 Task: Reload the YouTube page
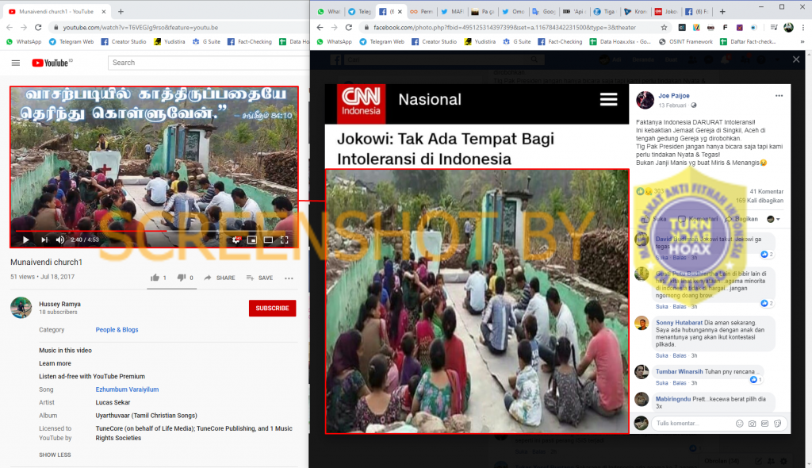click(38, 27)
